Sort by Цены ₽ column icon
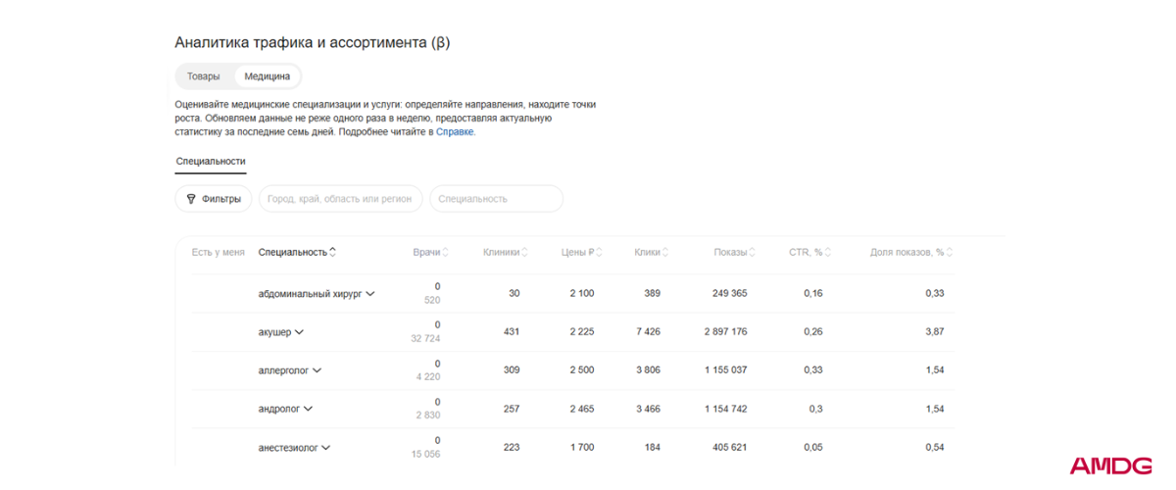 599,252
